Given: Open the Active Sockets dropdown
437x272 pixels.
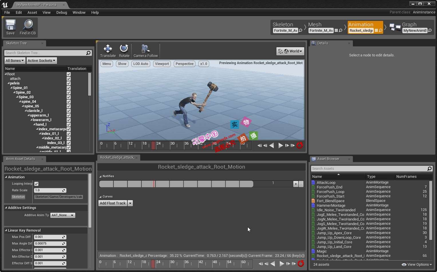Looking at the screenshot, I should coord(41,60).
